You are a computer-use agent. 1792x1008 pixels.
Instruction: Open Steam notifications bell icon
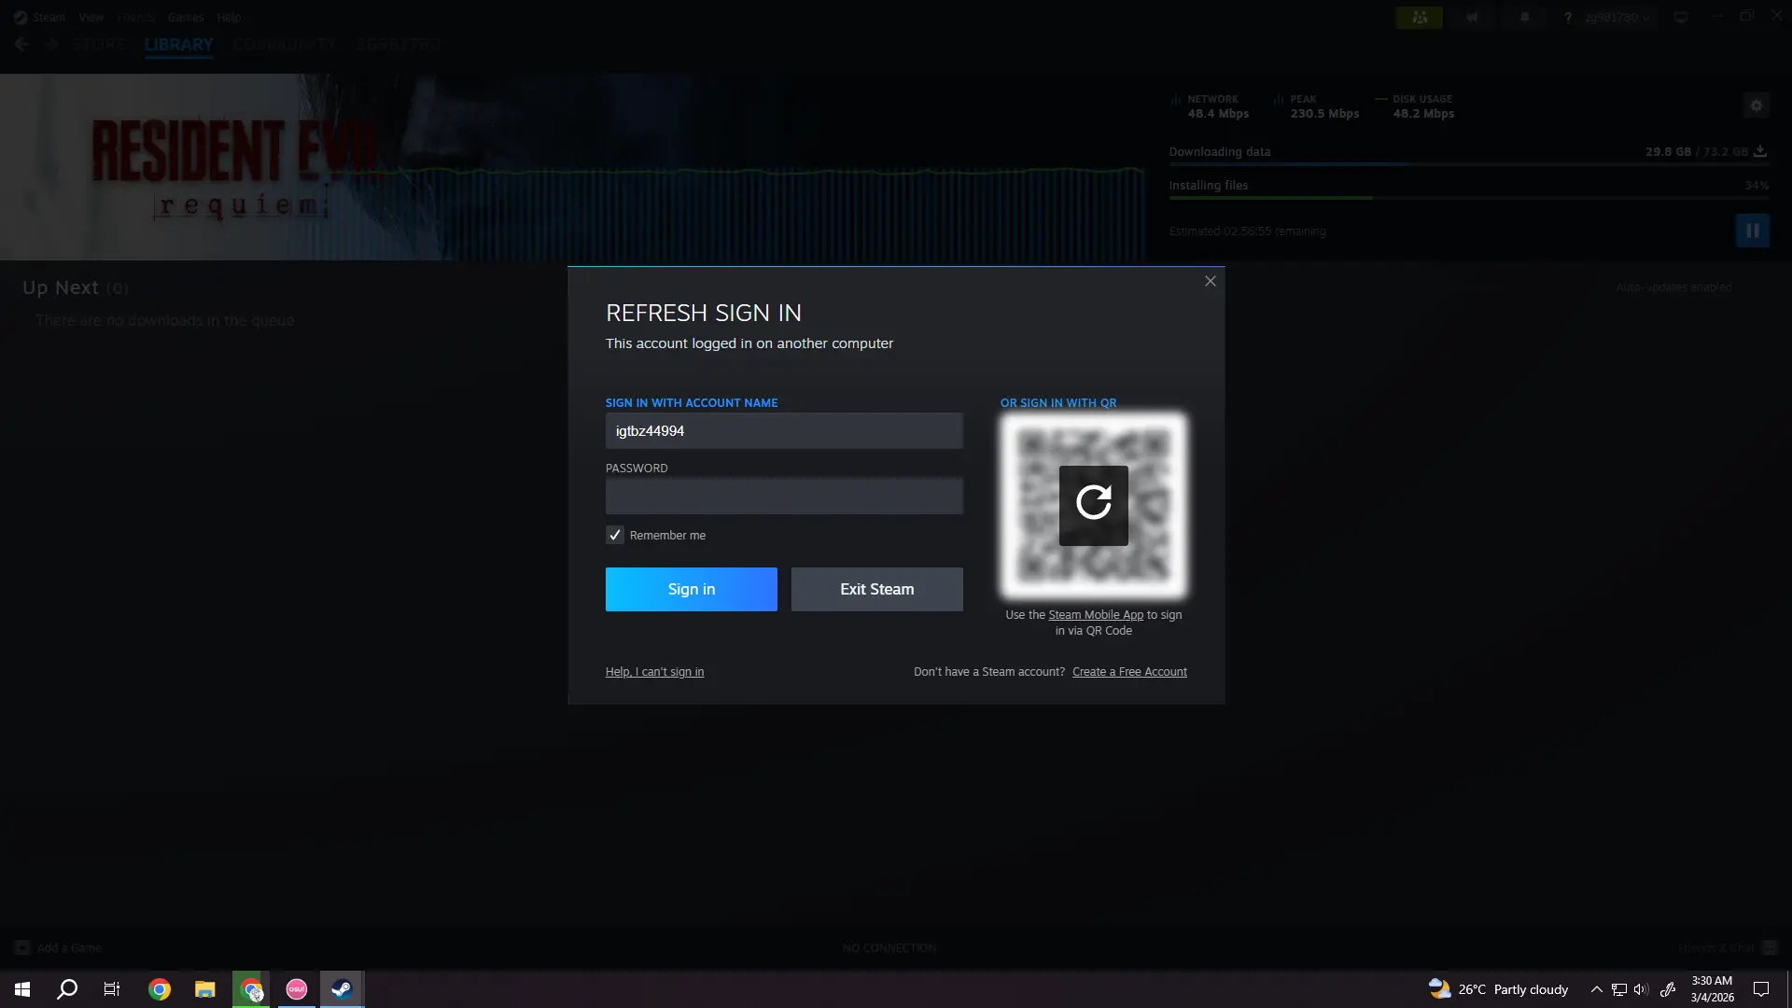[x=1525, y=18]
